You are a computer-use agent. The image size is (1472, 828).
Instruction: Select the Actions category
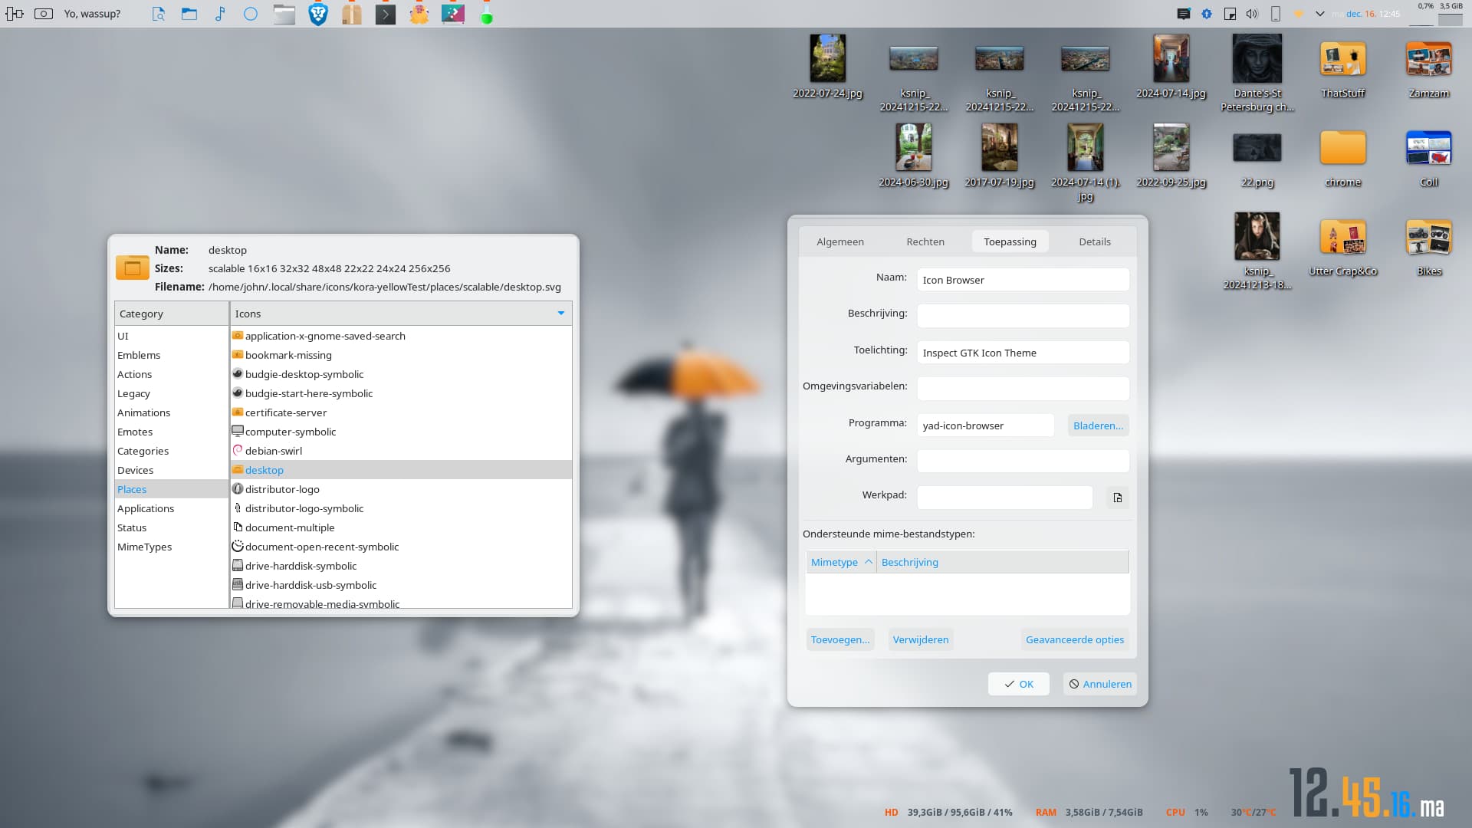click(172, 374)
